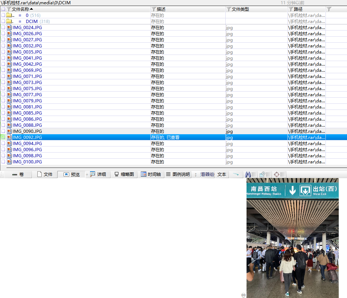
Task: Click the small icon beside the preview image
Action: tap(243, 295)
